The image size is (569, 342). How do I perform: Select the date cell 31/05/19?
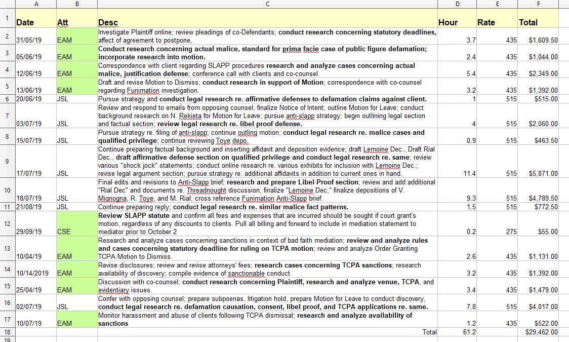point(36,36)
